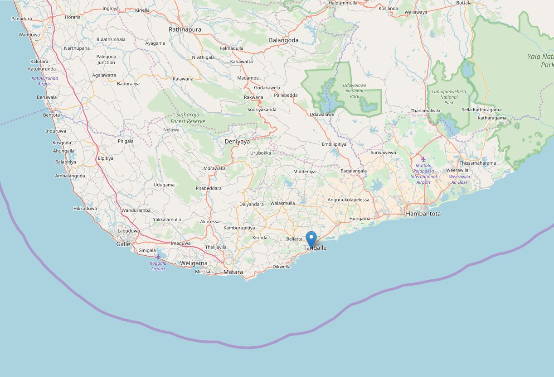This screenshot has height=377, width=554.
Task: Click the Katukurunda Airport label
Action: [45, 81]
